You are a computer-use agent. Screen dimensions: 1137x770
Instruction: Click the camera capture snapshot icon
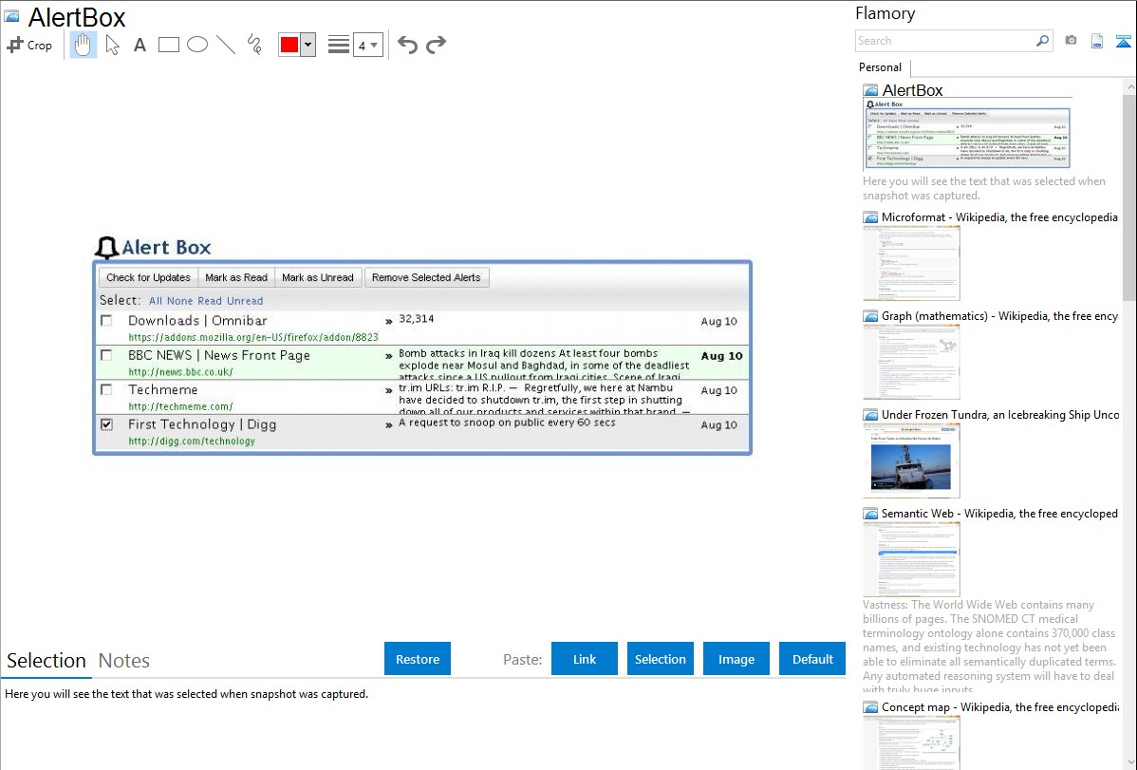1071,41
